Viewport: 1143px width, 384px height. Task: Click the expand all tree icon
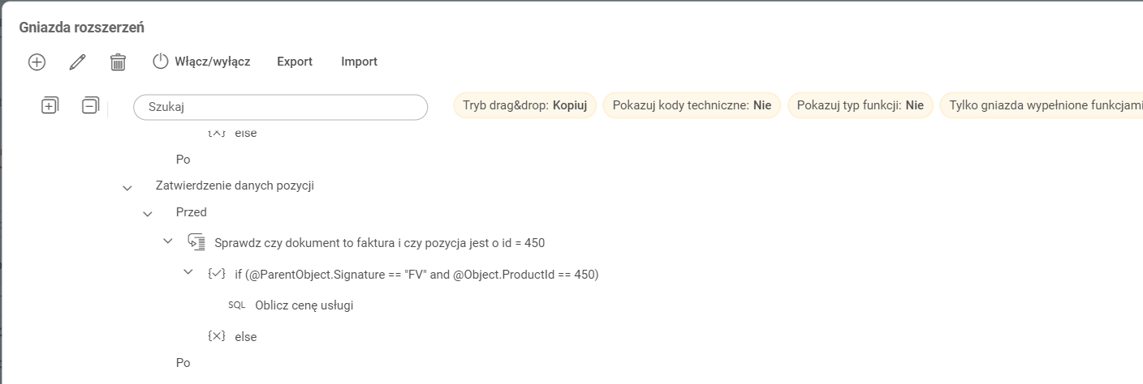coord(50,105)
